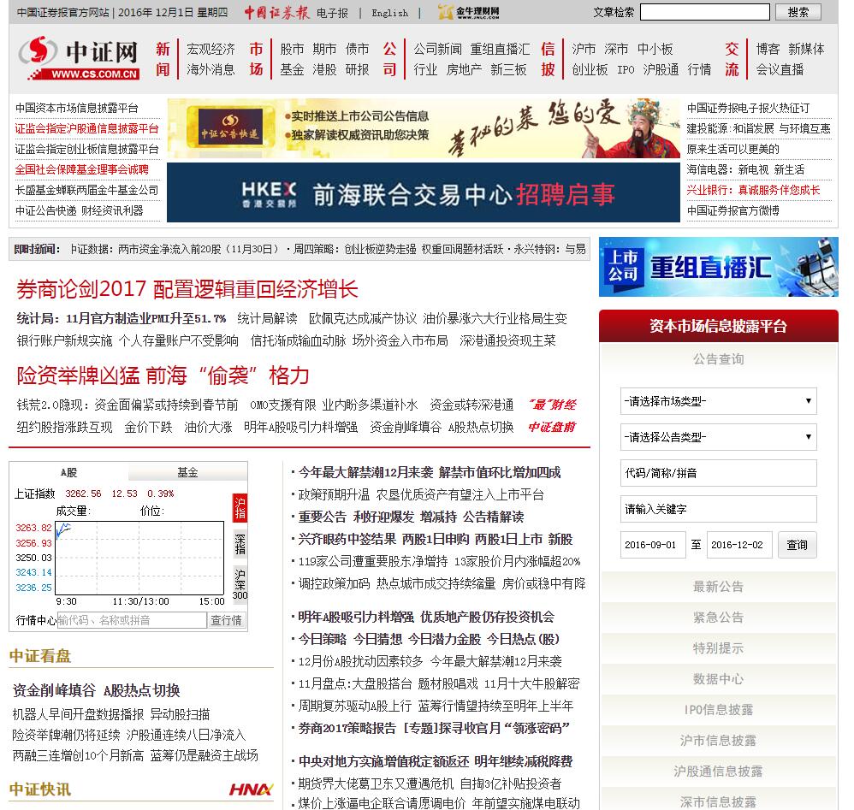Click the 查行情 button
The height and width of the screenshot is (810, 854).
pos(226,620)
